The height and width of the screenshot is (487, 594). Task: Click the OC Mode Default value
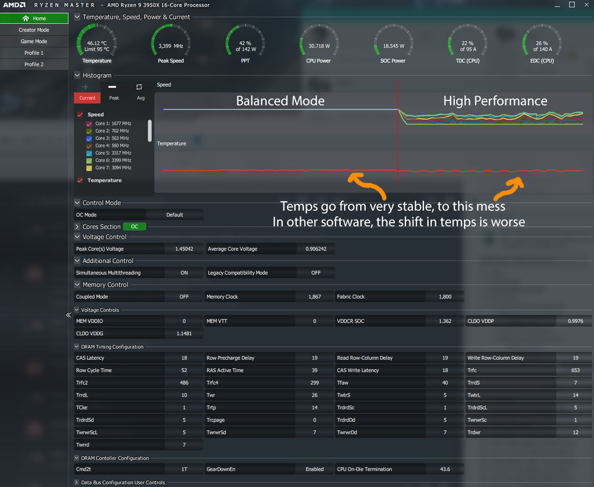coord(175,215)
